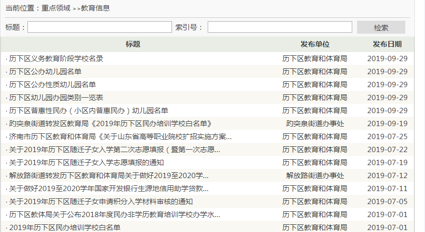Click the date 2019-07-05
This screenshot has height=232, width=425.
pyautogui.click(x=387, y=201)
